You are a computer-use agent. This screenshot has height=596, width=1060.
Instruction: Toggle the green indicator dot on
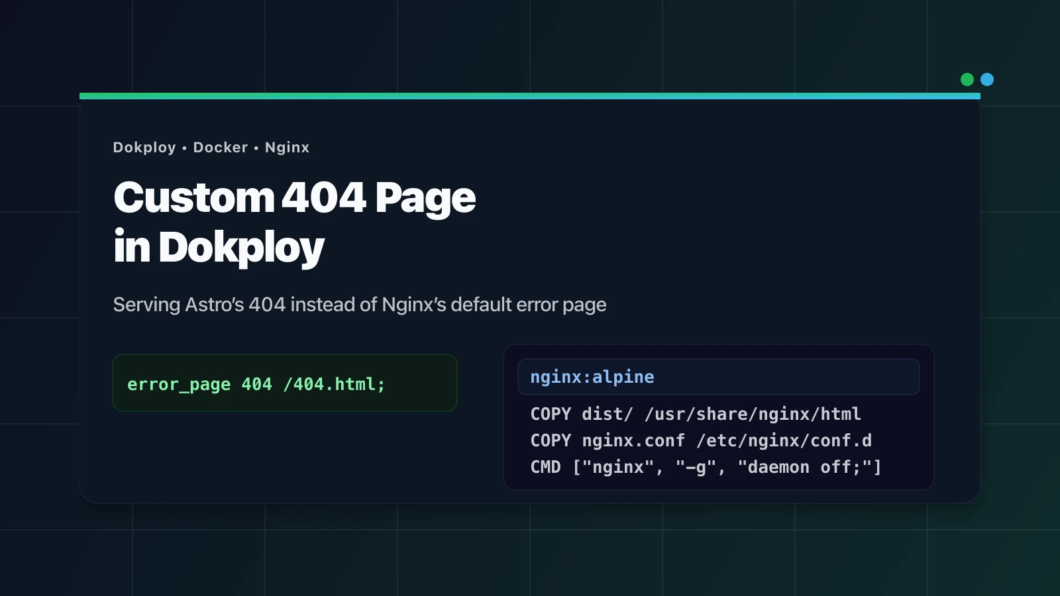(x=967, y=79)
